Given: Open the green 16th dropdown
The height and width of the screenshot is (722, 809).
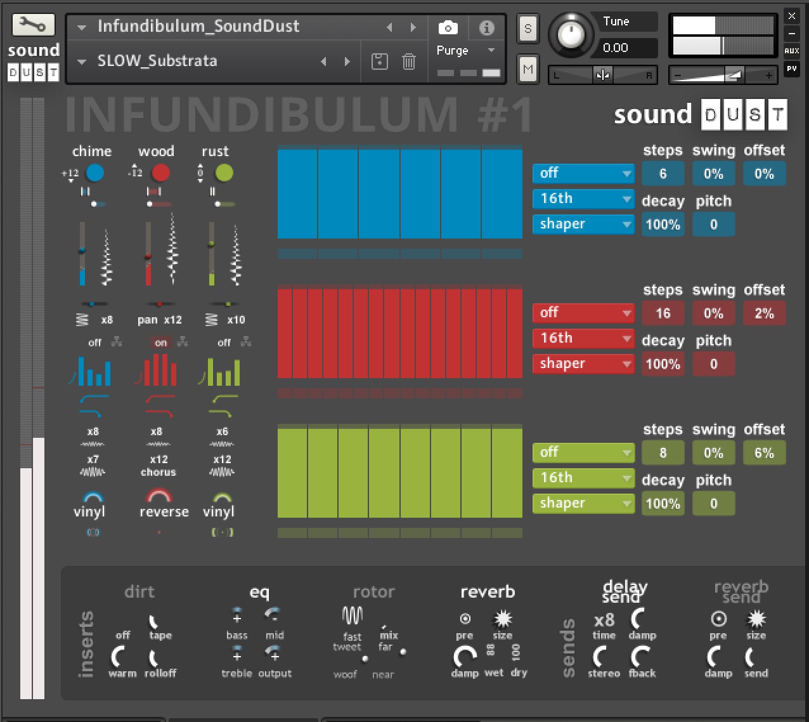Looking at the screenshot, I should tap(583, 478).
